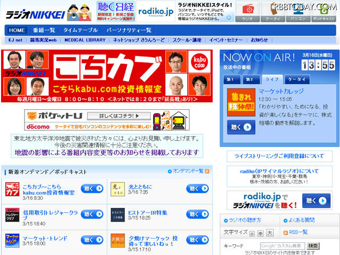Open the RSS icon beside オンデマンド一覧
340x255 pixels.
(207, 171)
